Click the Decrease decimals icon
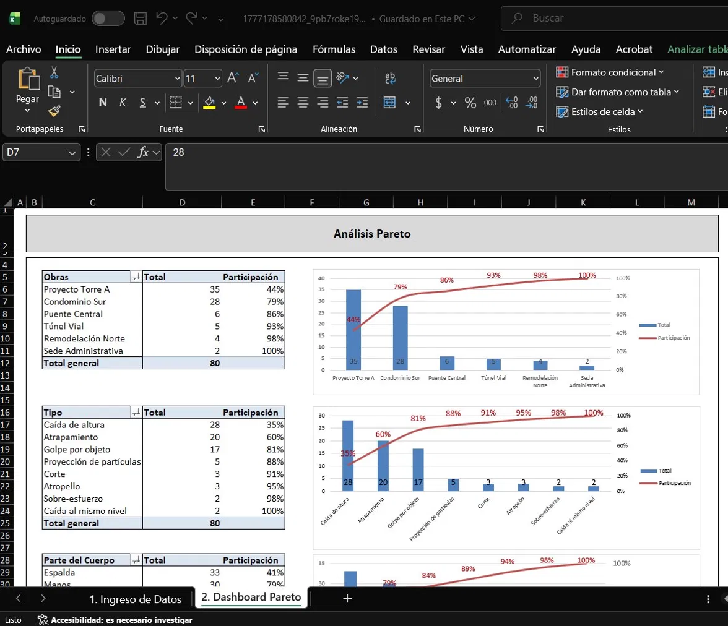The height and width of the screenshot is (626, 728). (x=532, y=103)
